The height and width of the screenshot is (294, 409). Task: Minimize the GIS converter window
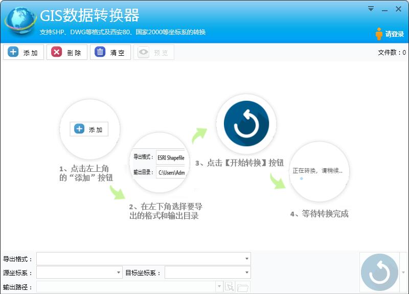click(x=384, y=9)
